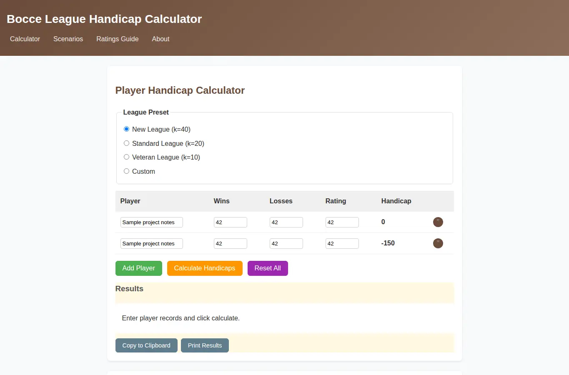Click the Losses column header

click(281, 201)
